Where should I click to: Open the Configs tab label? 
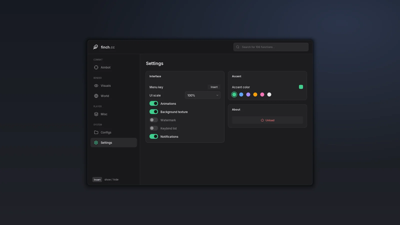[106, 132]
